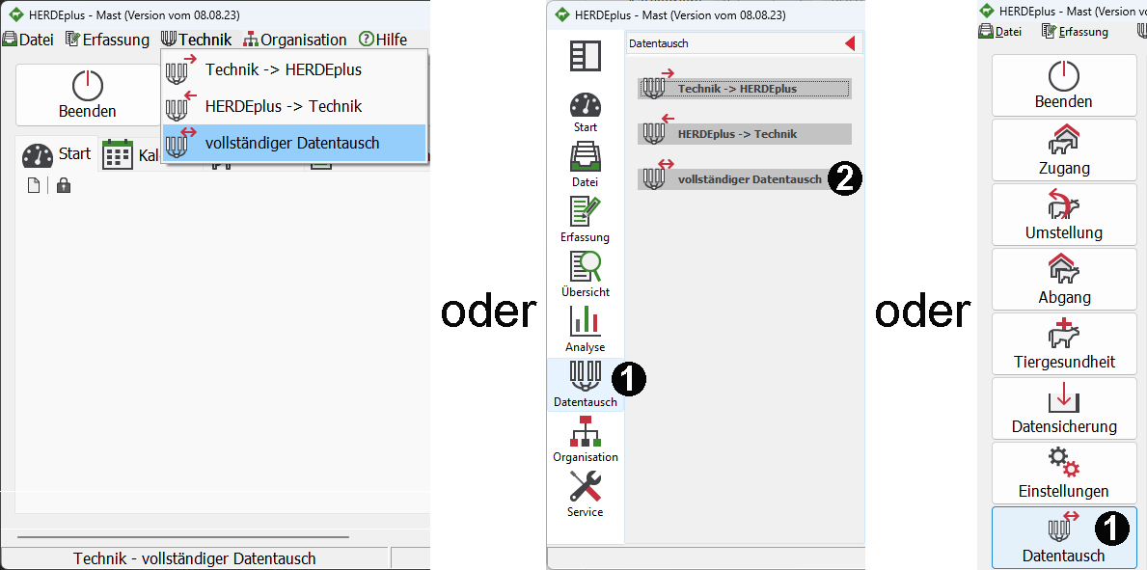Click Einstellungen button in right window
This screenshot has width=1147, height=570.
click(x=1064, y=472)
